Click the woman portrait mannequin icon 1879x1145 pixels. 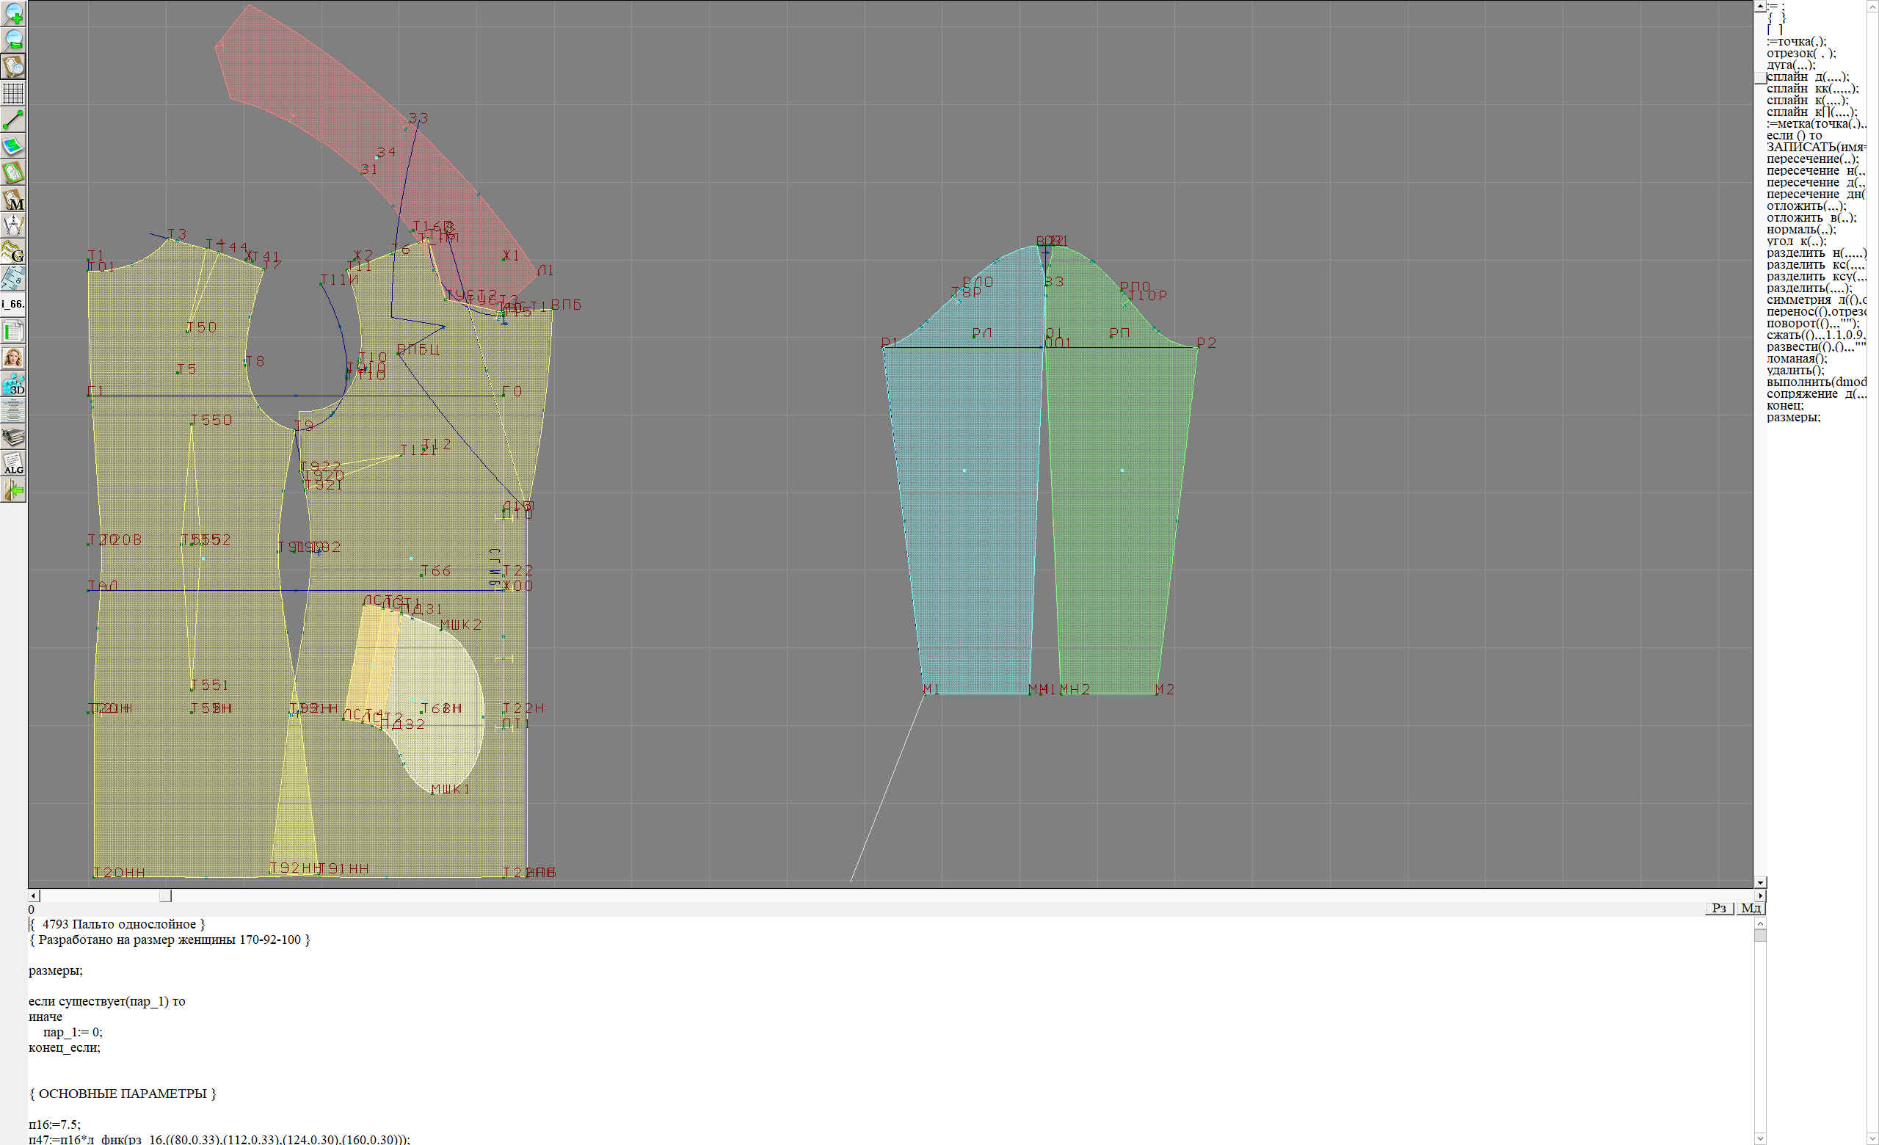coord(13,357)
